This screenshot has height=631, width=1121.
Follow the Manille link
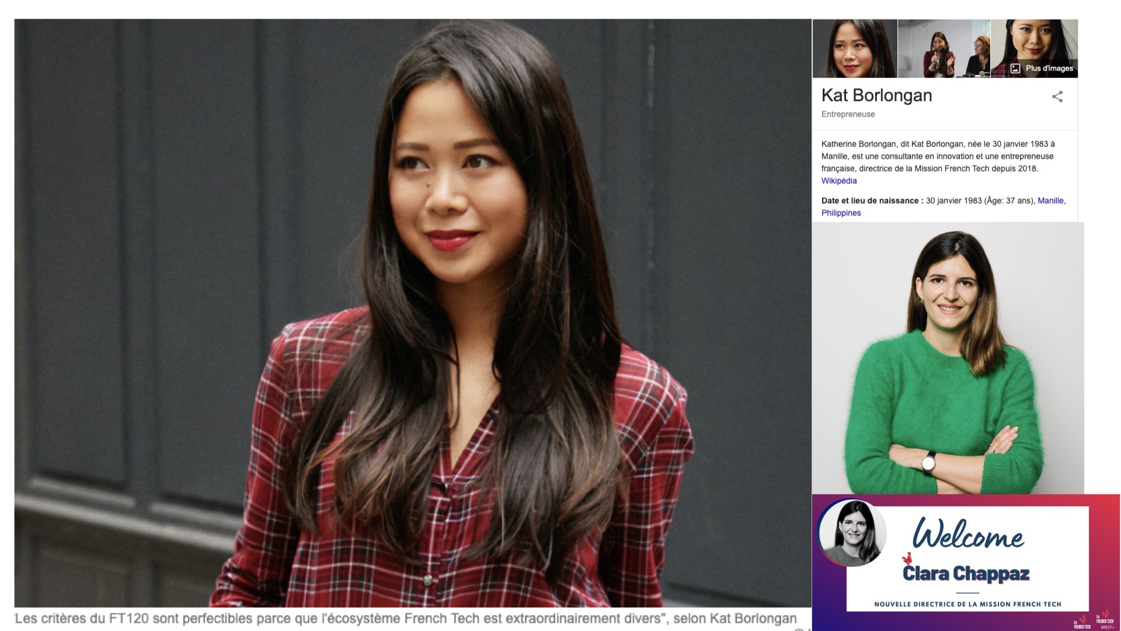point(1050,200)
